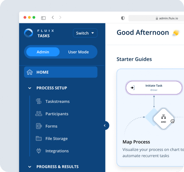The width and height of the screenshot is (184, 172).
Task: Open Forms
Action: point(51,126)
